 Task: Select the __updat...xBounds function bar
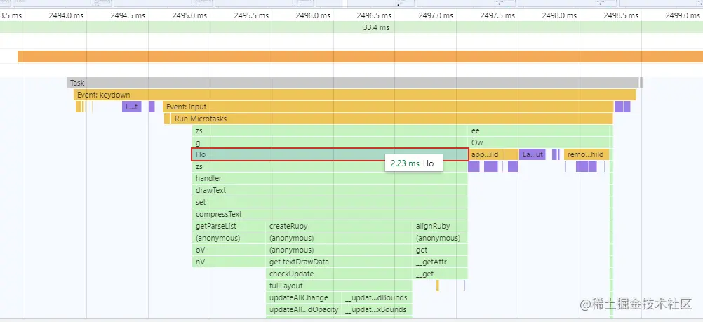click(x=377, y=309)
